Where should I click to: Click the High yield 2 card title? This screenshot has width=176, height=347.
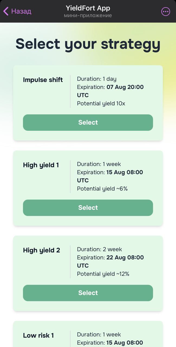pyautogui.click(x=41, y=250)
